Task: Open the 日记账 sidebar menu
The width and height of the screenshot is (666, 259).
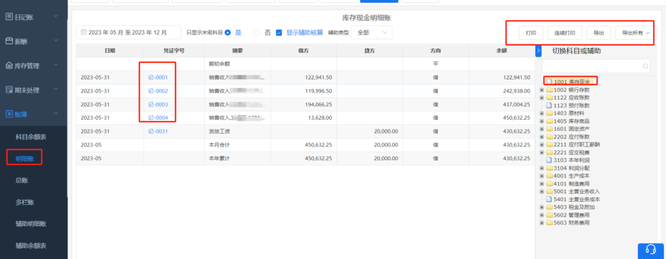Action: click(x=34, y=17)
